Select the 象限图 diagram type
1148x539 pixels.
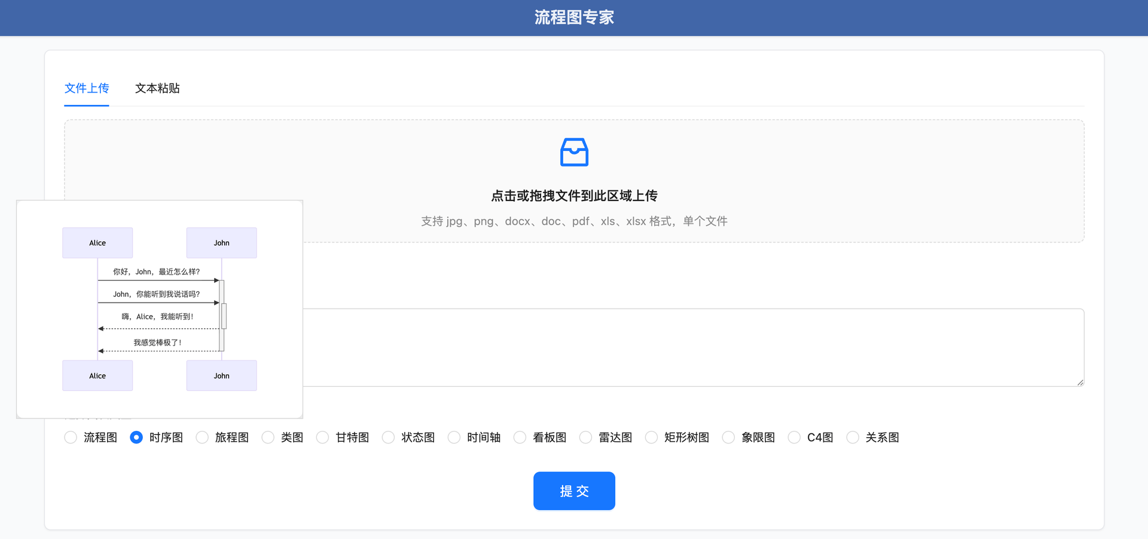[x=728, y=437]
